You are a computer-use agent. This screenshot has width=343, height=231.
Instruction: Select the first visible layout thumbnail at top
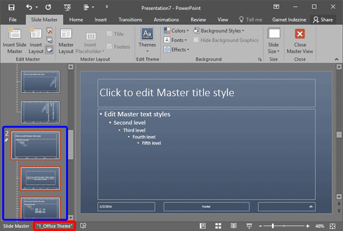40,82
